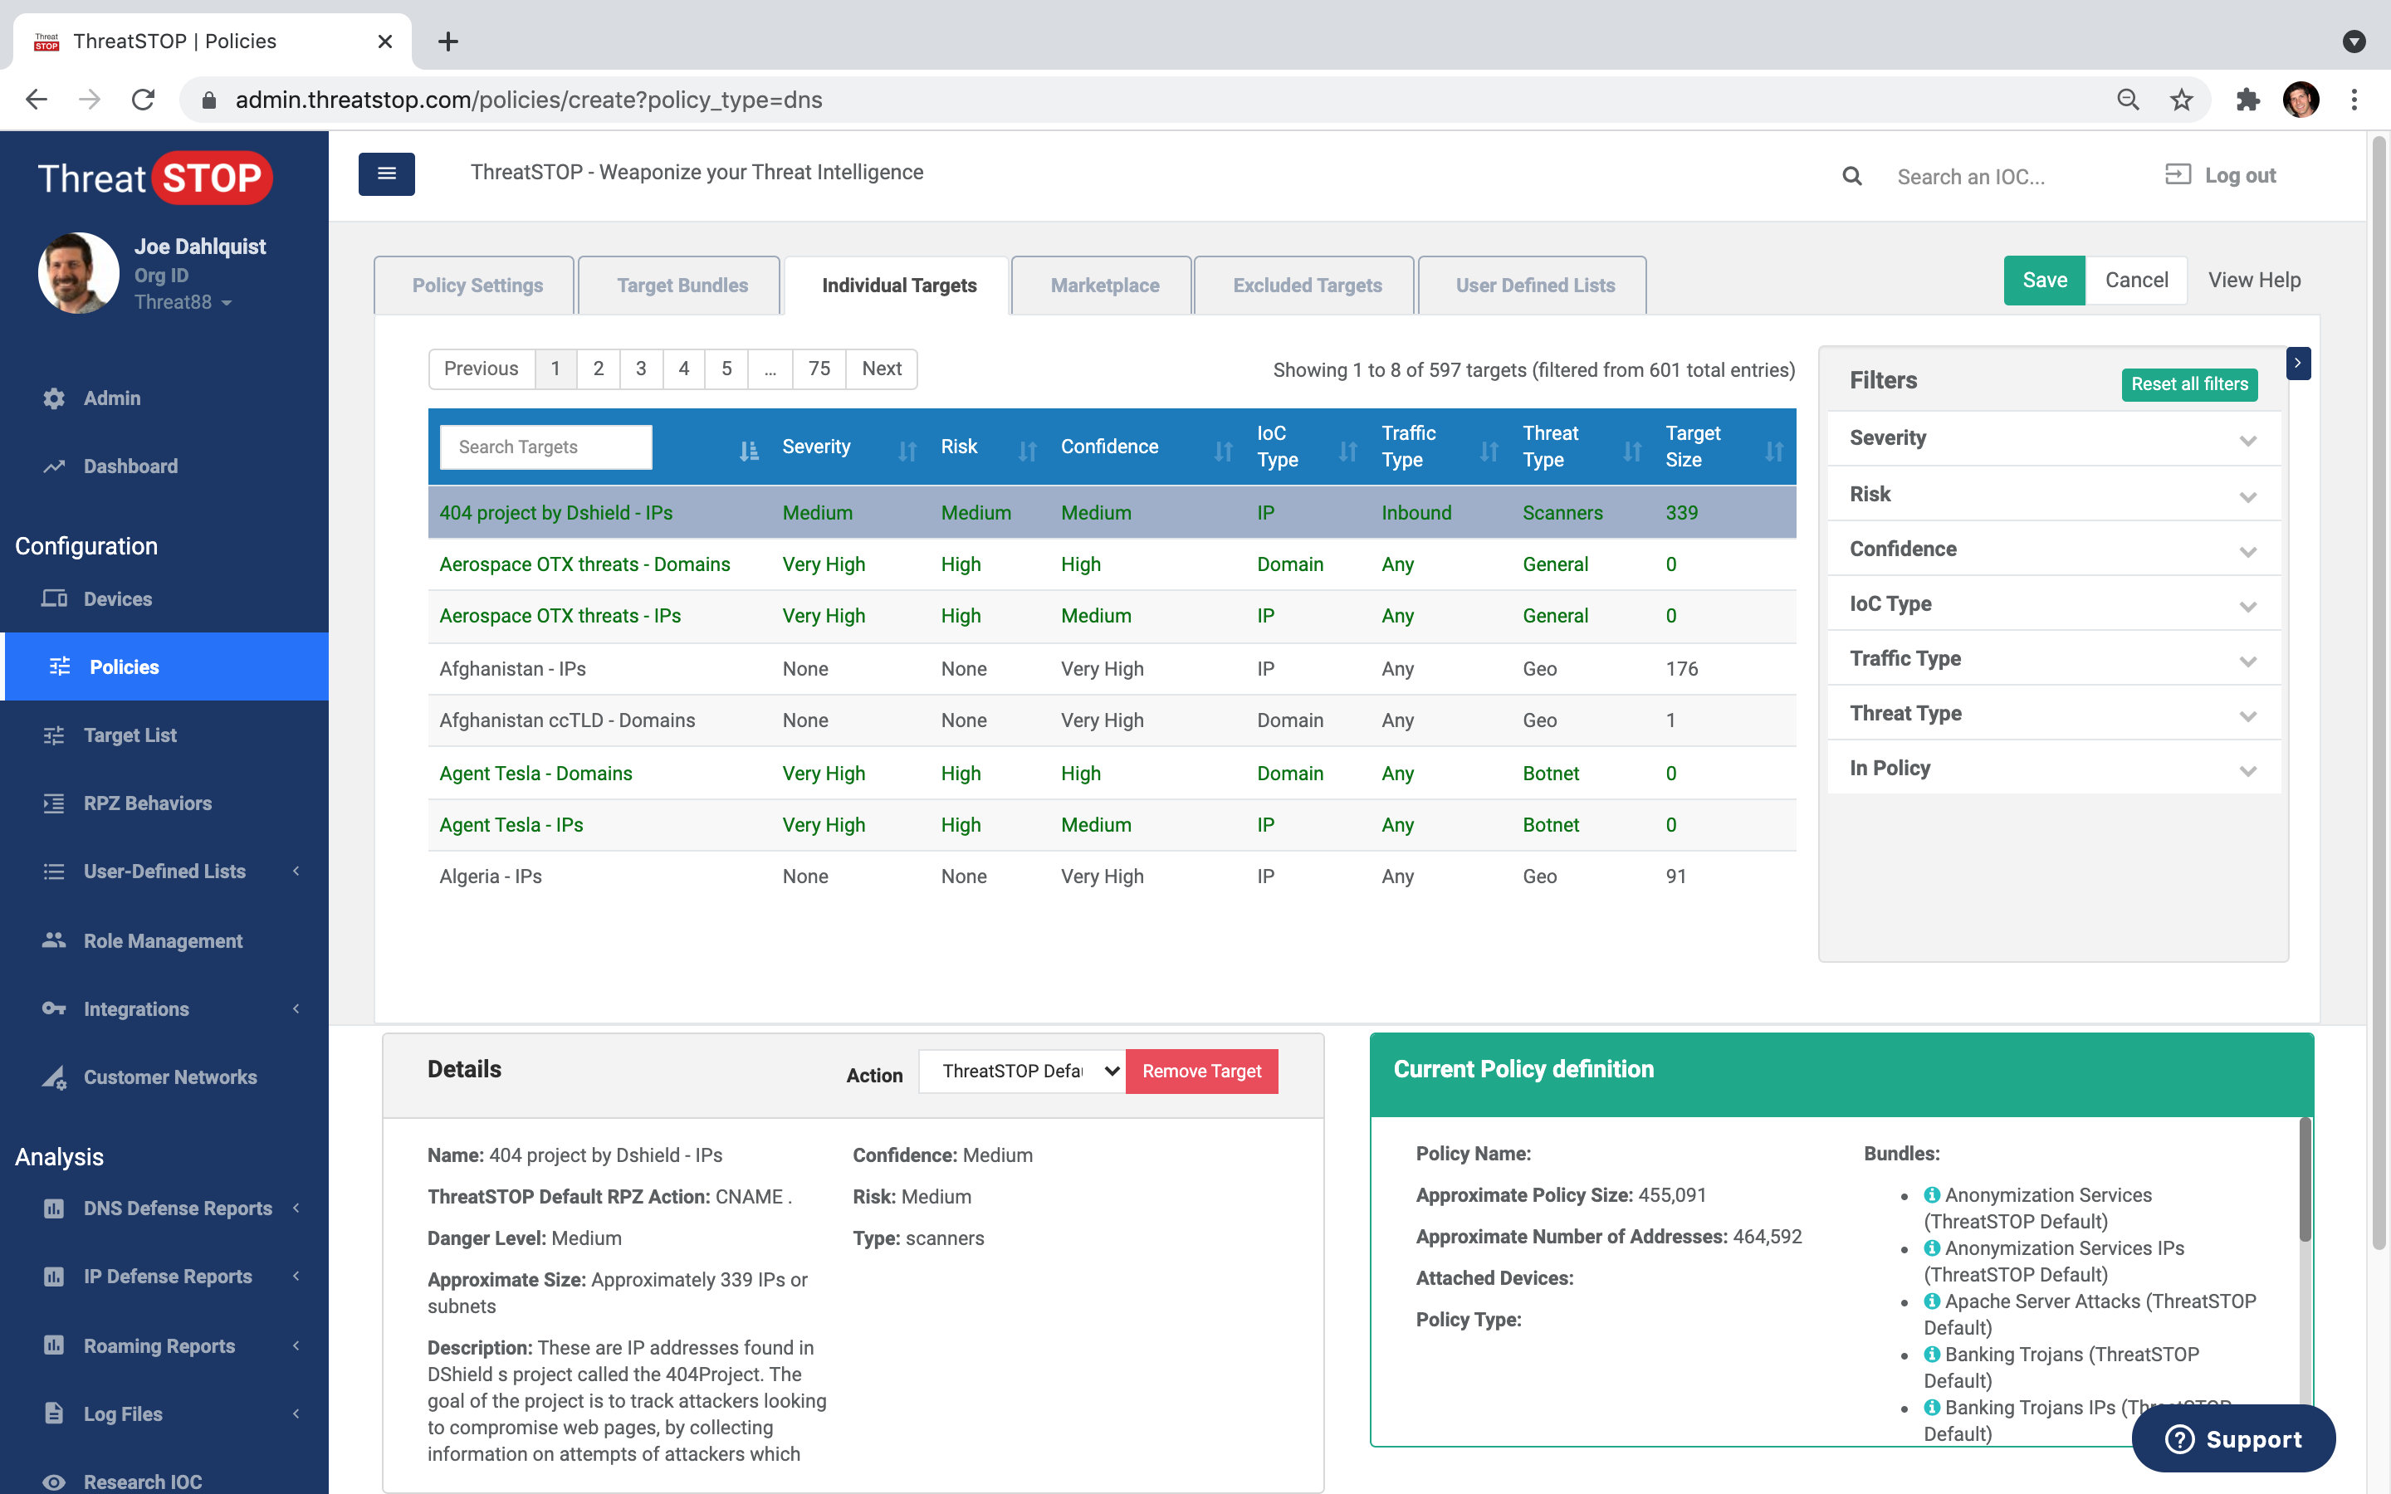Expand the Threat Type filter
The width and height of the screenshot is (2391, 1494).
point(2053,714)
